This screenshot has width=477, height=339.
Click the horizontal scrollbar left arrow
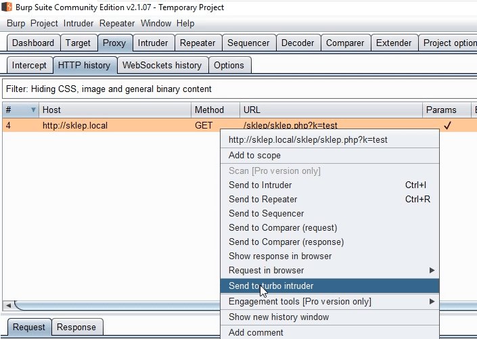tap(8, 305)
